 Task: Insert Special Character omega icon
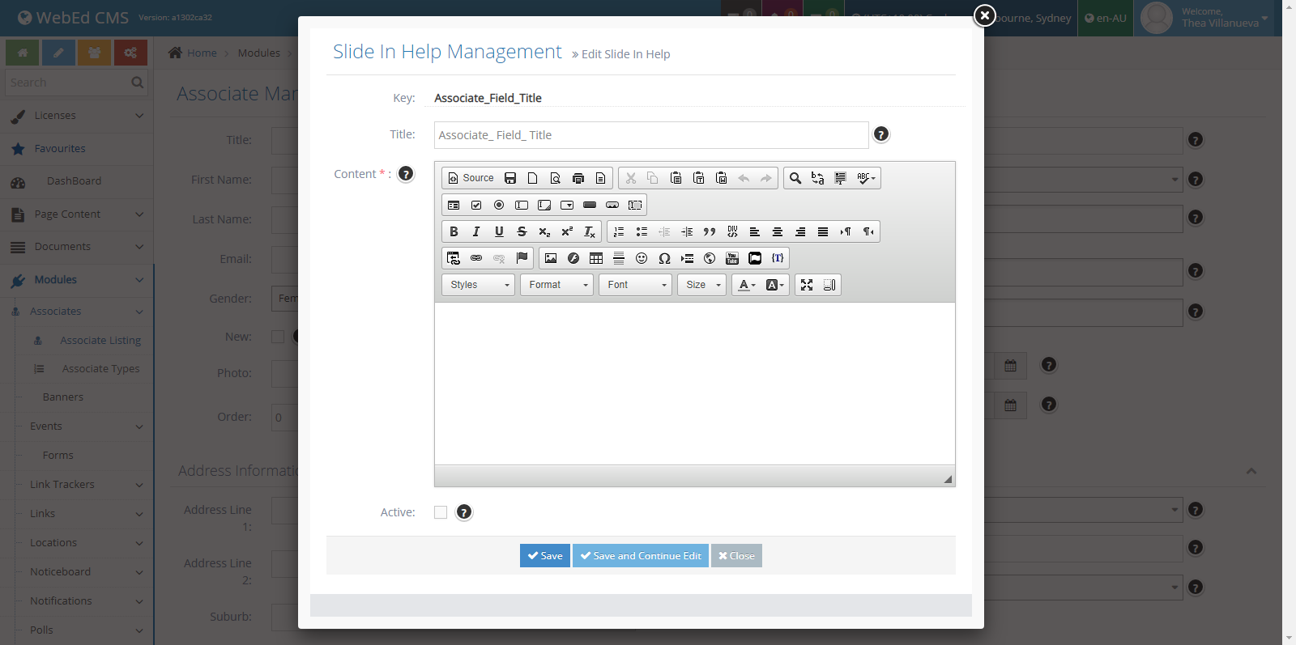664,258
